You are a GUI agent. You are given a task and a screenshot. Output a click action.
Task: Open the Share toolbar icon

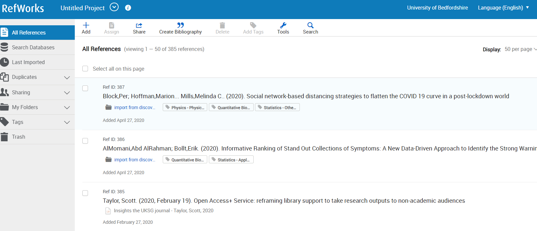tap(139, 25)
